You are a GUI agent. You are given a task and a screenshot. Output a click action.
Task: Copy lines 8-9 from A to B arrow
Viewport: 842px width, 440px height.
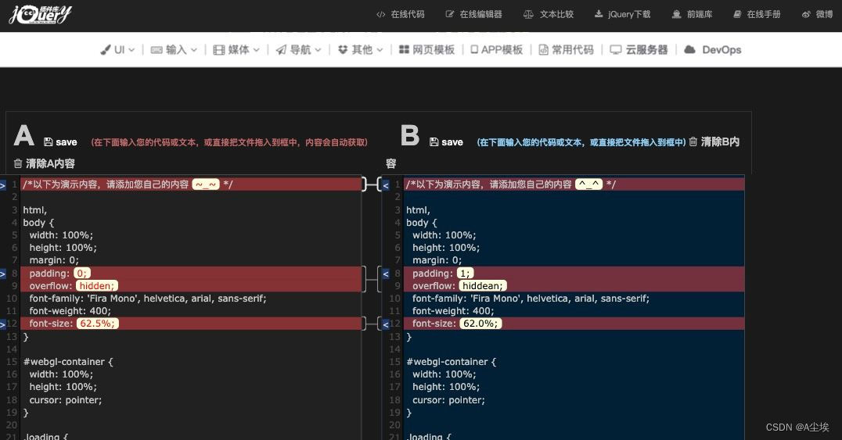click(2, 274)
